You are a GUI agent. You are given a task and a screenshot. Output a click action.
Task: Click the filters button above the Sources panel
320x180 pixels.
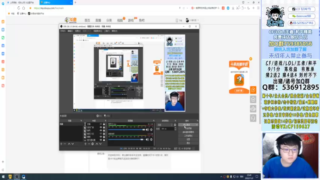click(107, 116)
